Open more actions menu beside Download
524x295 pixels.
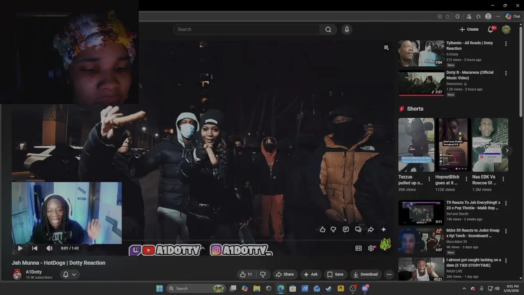pos(389,275)
